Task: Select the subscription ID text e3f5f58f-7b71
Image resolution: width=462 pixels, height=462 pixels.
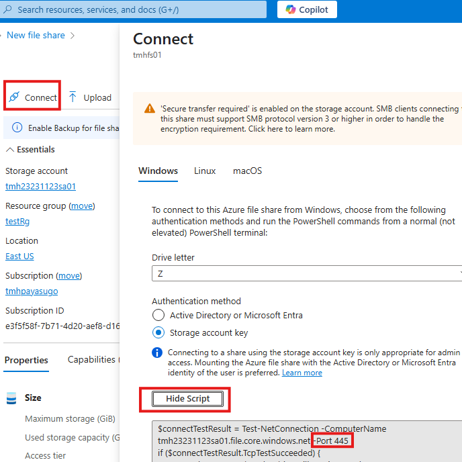Action: click(62, 326)
